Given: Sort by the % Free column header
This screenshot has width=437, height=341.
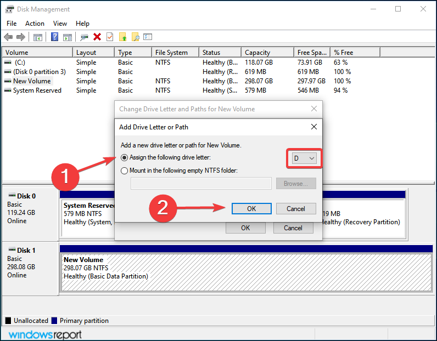Looking at the screenshot, I should pos(355,52).
